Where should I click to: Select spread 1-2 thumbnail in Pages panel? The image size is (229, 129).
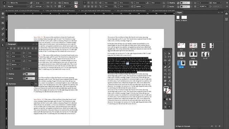tap(181, 46)
